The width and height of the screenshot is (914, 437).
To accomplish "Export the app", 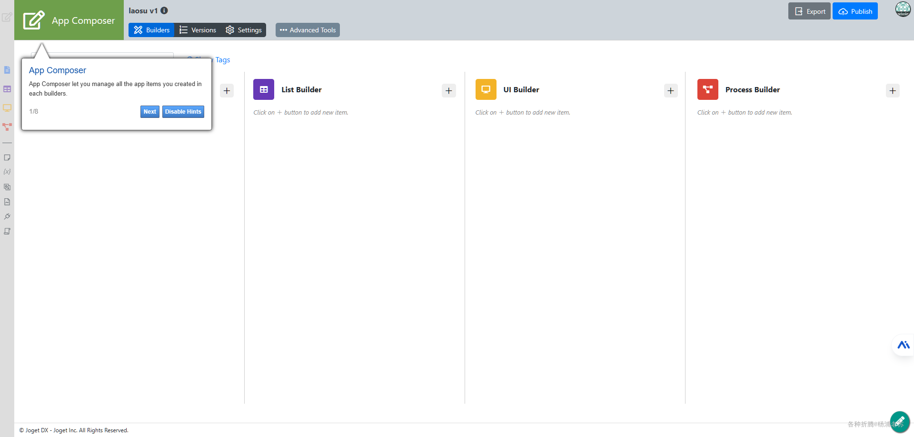I will tap(809, 11).
